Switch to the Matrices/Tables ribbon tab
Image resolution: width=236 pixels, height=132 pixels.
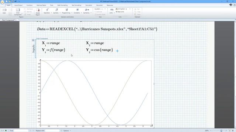pyautogui.click(x=41, y=5)
